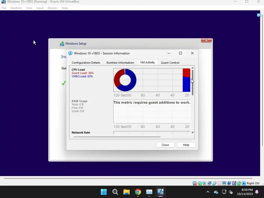Show hidden system tray icons

coord(208,192)
